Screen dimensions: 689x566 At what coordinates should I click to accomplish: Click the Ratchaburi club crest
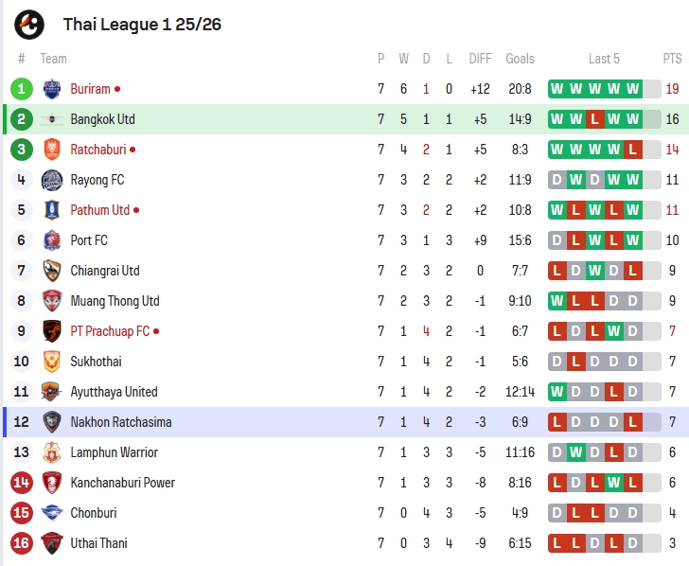point(51,150)
